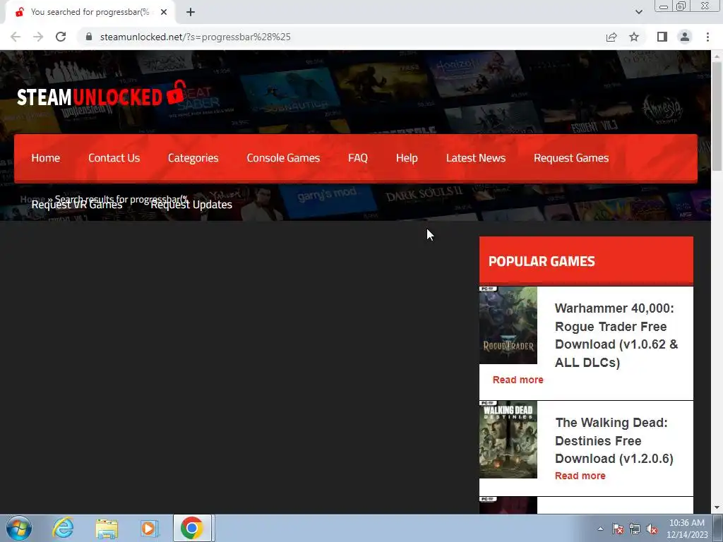Click Read more under Rogue Trader
723x542 pixels.
click(x=518, y=380)
